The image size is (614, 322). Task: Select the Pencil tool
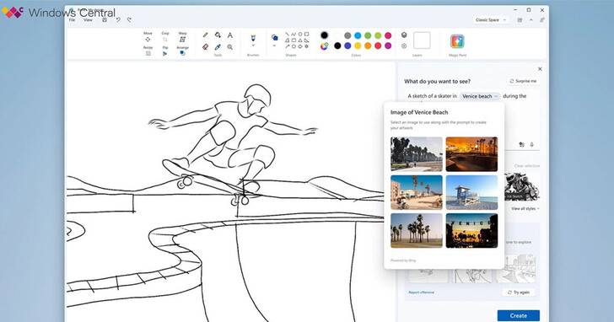coord(205,35)
